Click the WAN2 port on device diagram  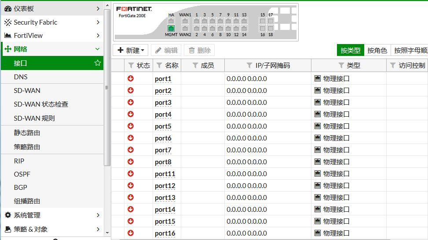coord(185,28)
